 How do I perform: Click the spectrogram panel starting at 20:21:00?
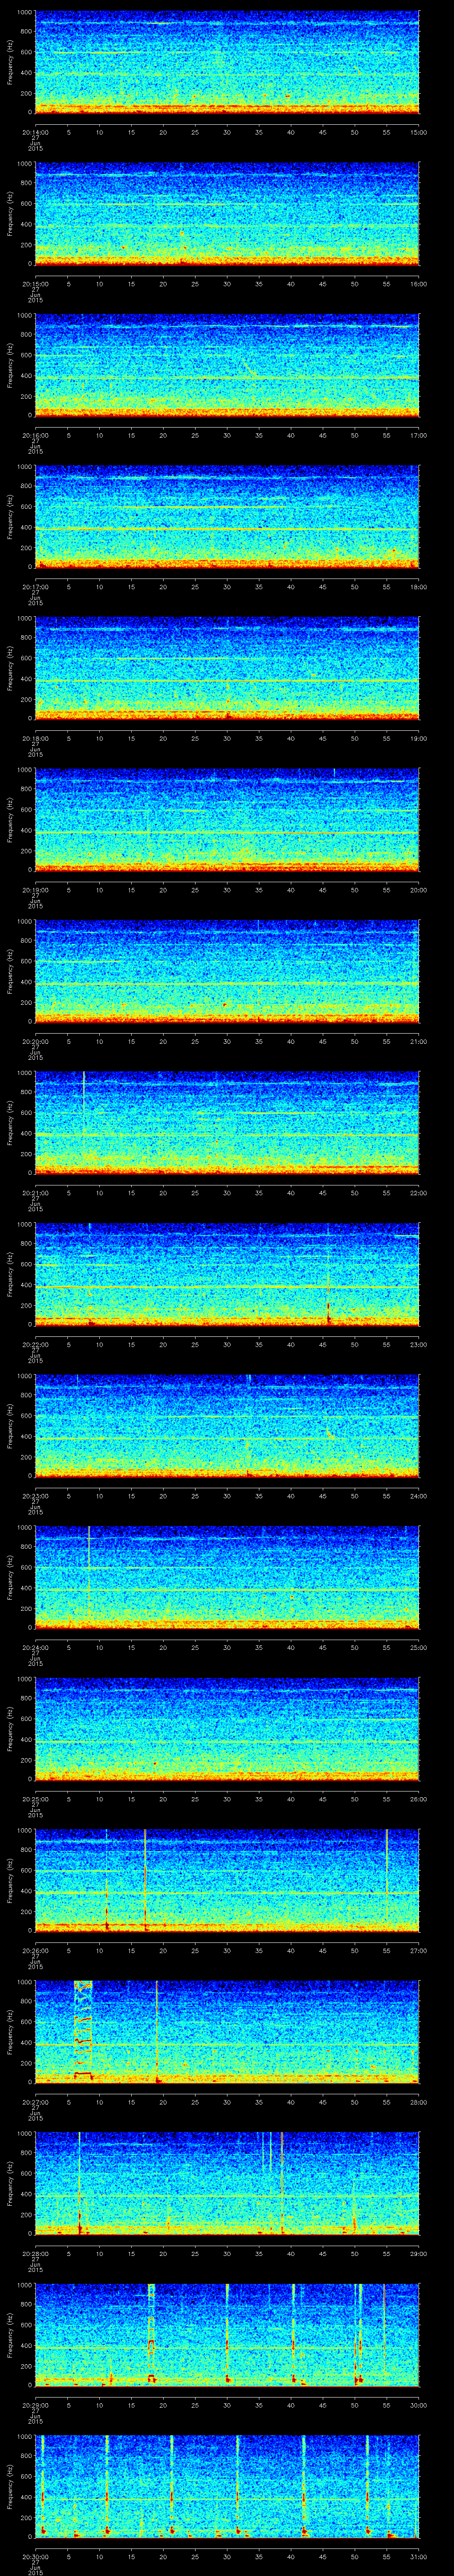pos(227,1123)
